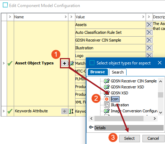Choose GDSN XSD from the tree
The height and width of the screenshot is (144, 165).
click(119, 93)
